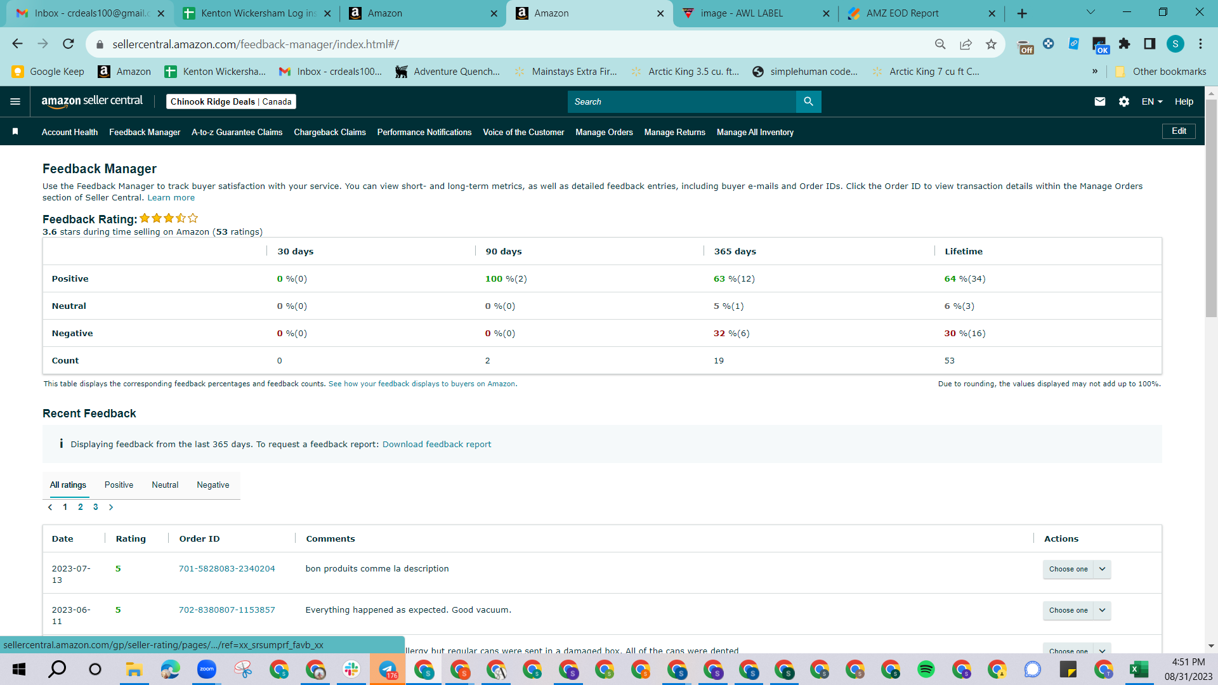Open the Google Keep bookmark

[48, 72]
